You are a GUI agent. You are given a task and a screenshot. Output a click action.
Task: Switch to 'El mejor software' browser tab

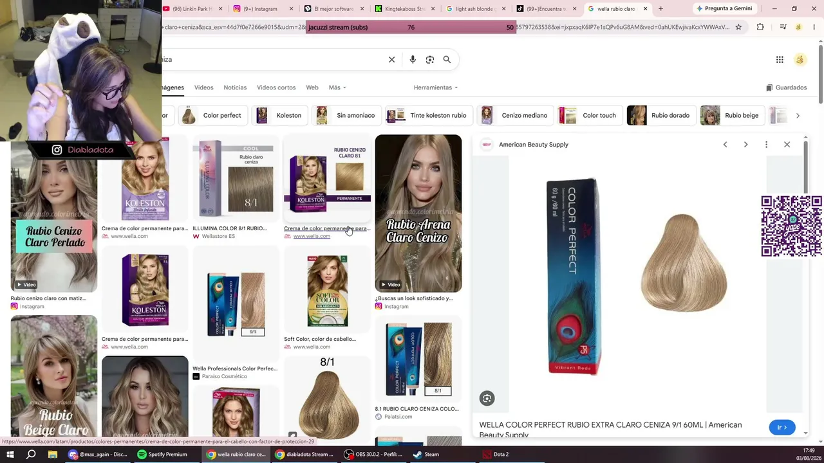click(333, 9)
